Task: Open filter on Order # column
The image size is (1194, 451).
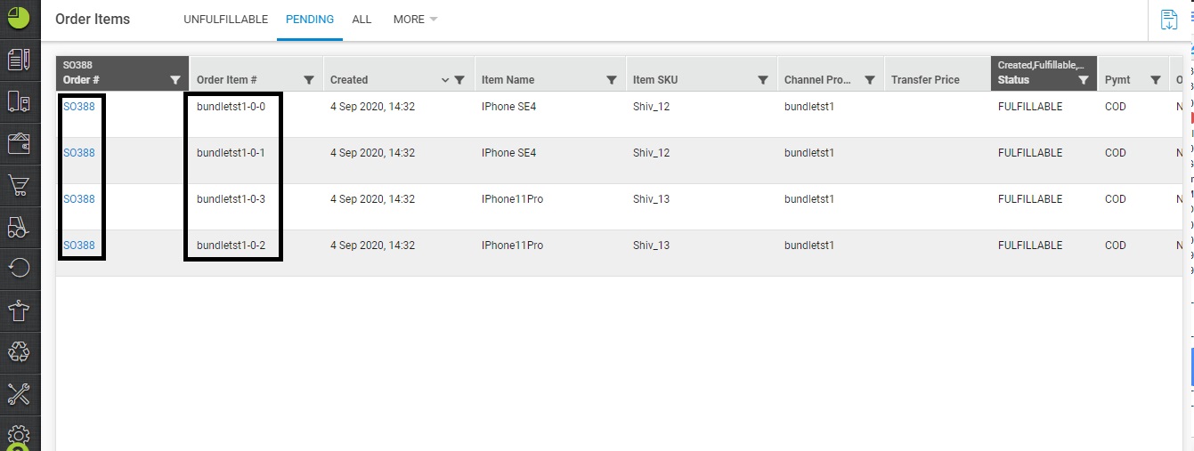Action: tap(175, 80)
